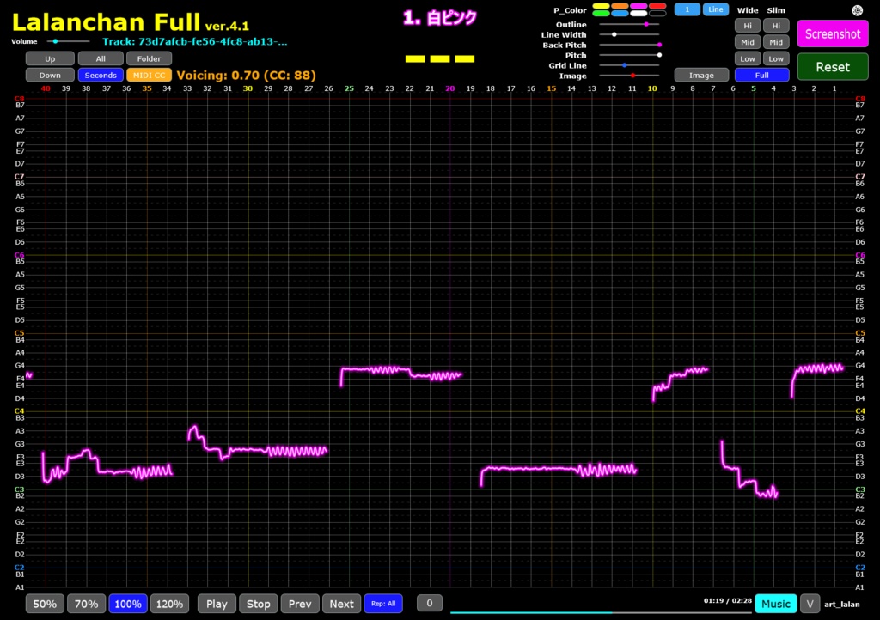Image resolution: width=880 pixels, height=620 pixels.
Task: Click the playback time '01:19 / 02:28'
Action: point(727,600)
